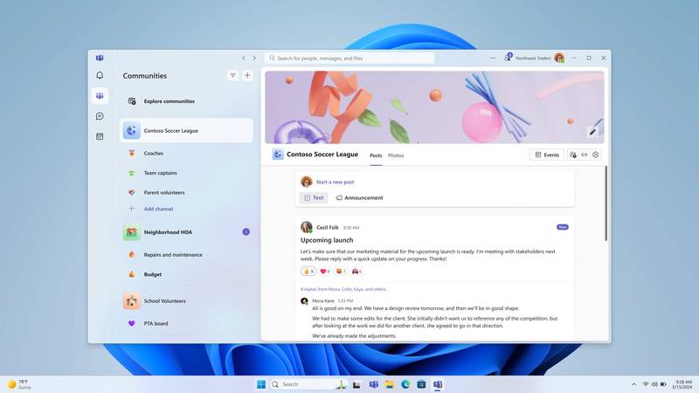Image resolution: width=699 pixels, height=393 pixels.
Task: Open Cecil Folk's profile picture
Action: 307,227
